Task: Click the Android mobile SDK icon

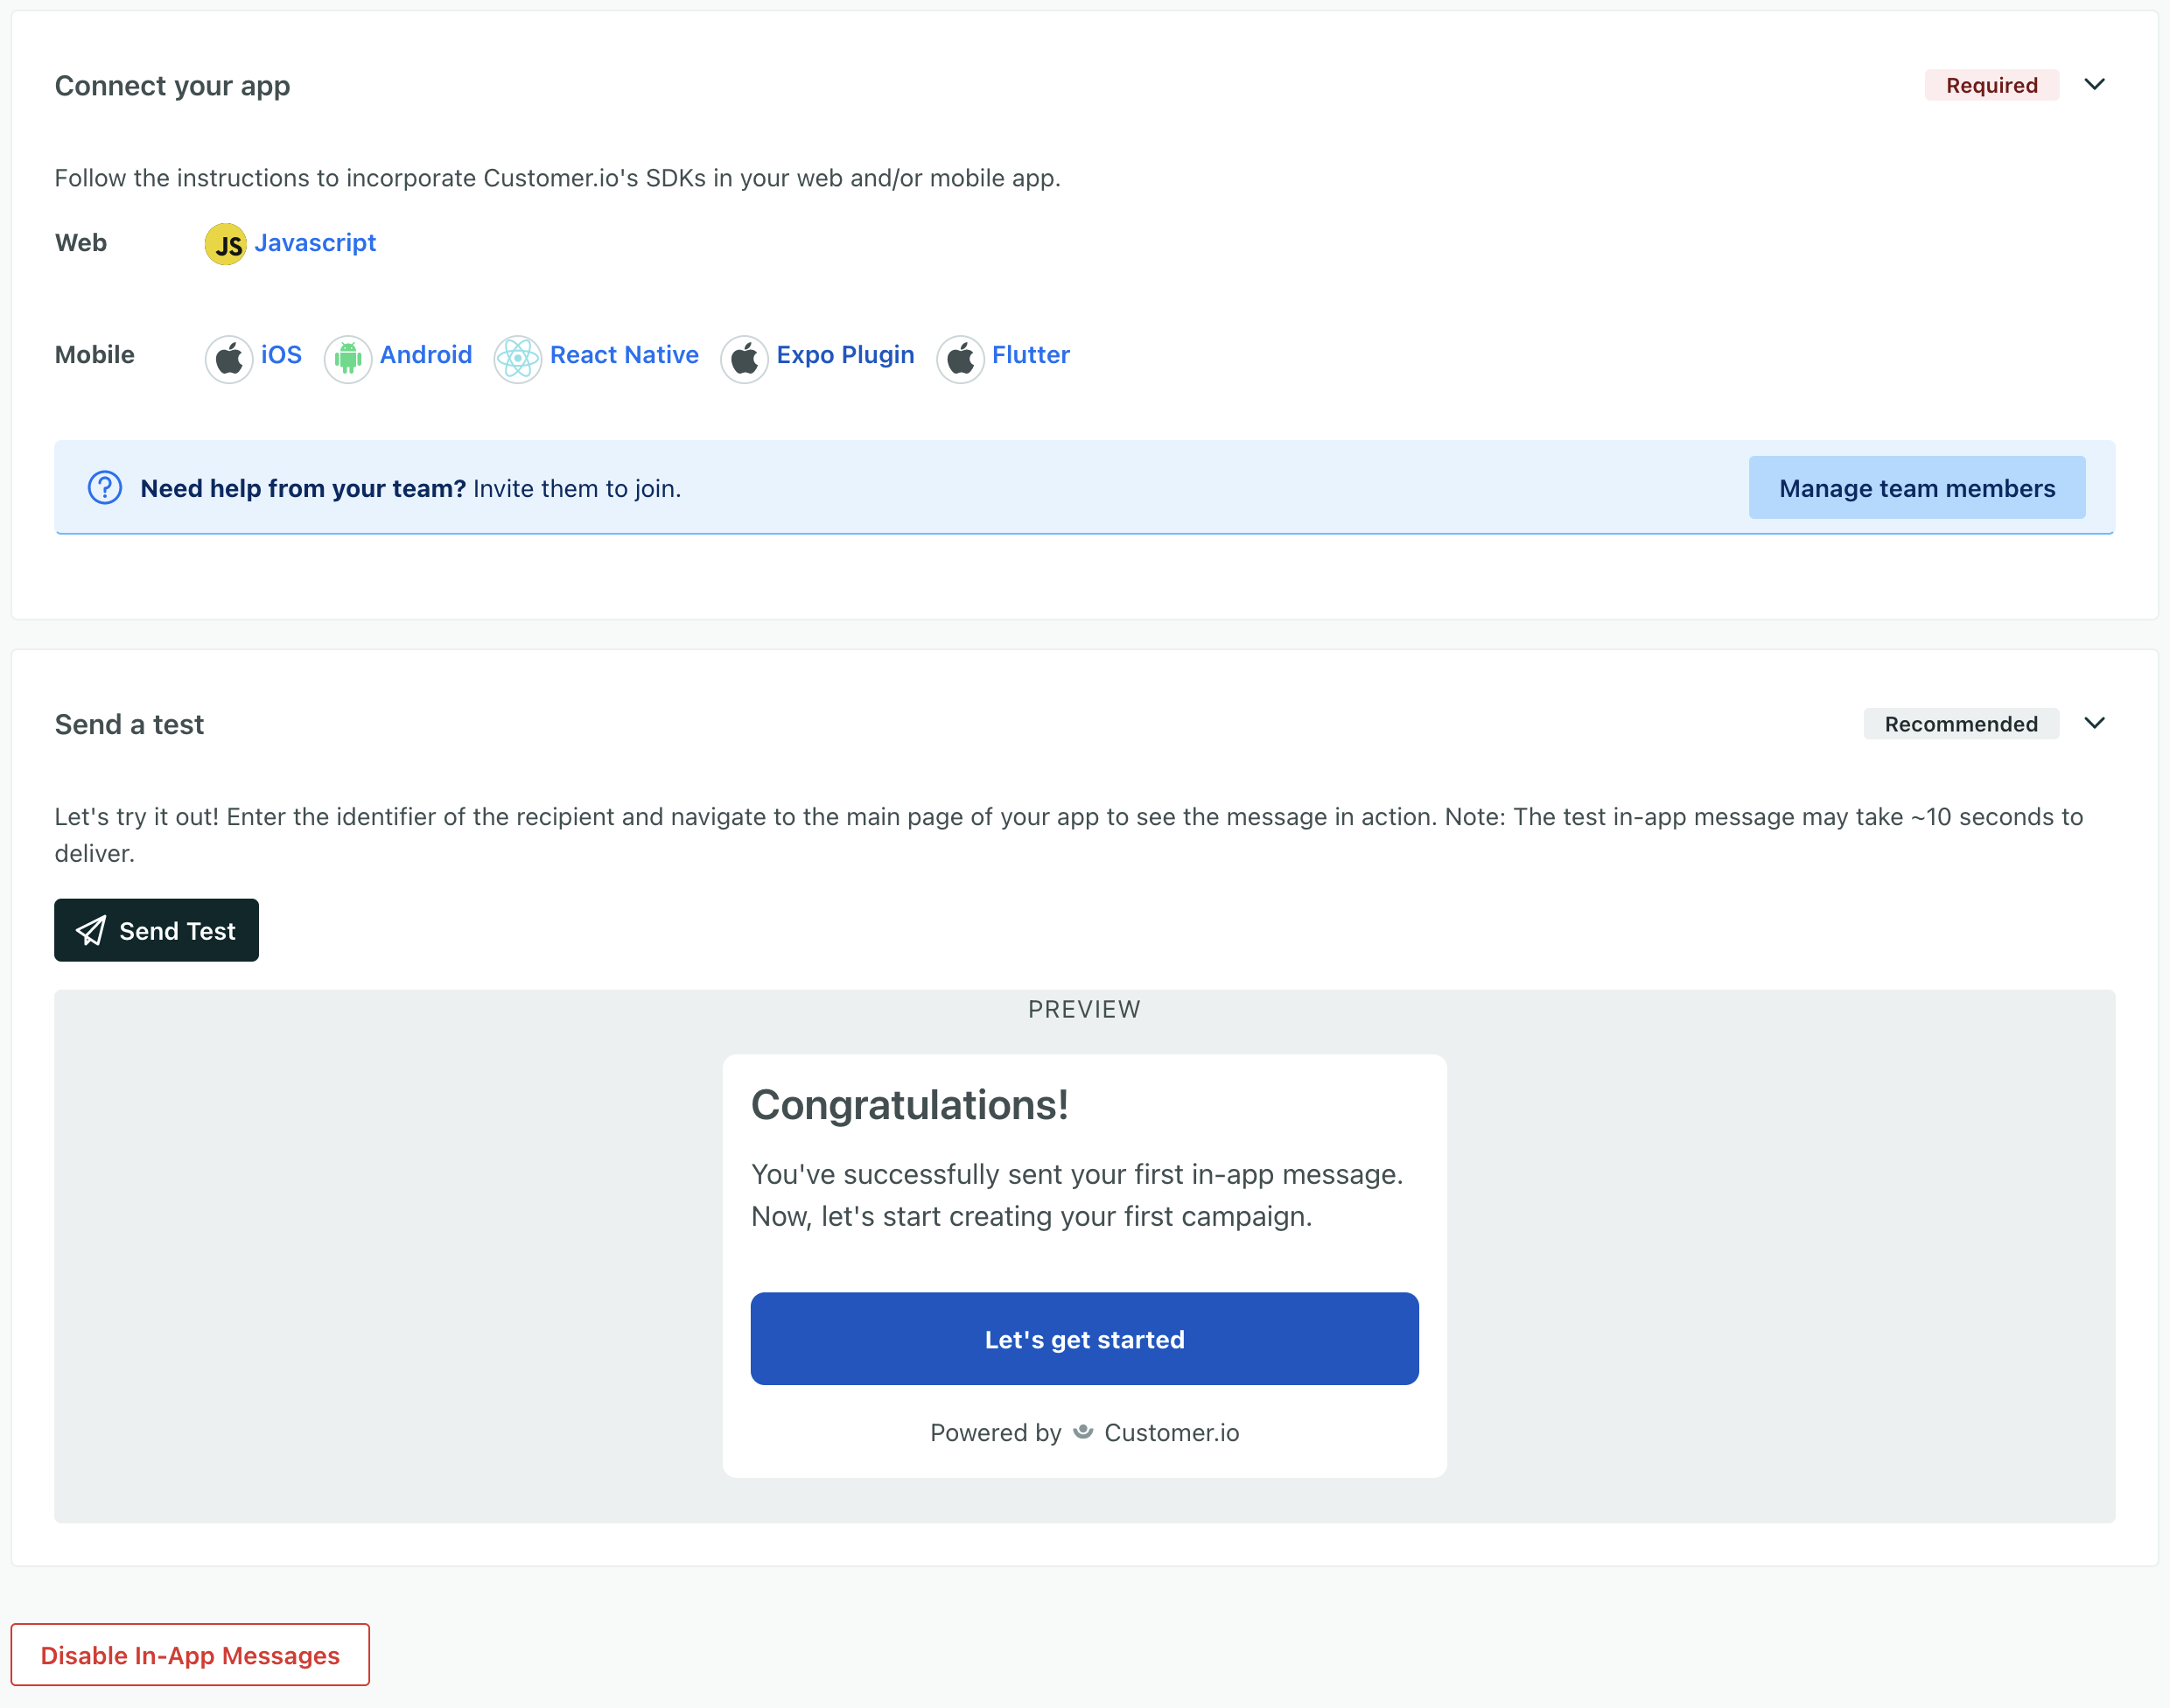Action: point(347,355)
